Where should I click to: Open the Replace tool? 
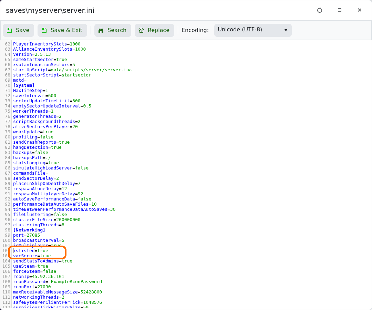(154, 30)
